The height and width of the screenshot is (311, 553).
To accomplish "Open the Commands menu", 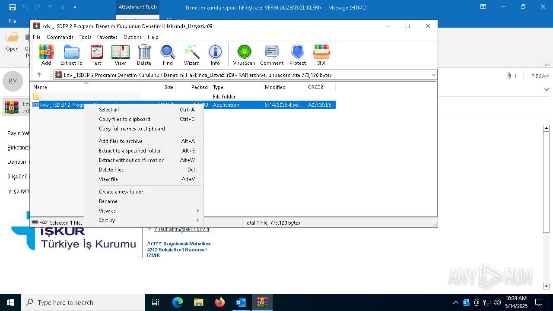I will tap(60, 37).
